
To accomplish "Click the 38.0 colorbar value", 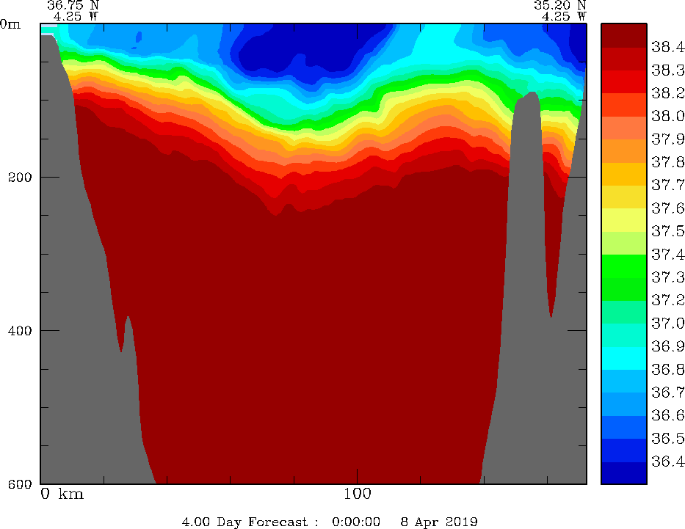I will click(667, 117).
